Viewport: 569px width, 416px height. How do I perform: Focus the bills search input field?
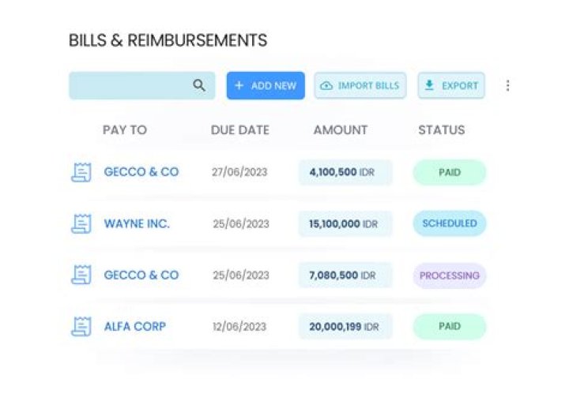[x=142, y=85]
